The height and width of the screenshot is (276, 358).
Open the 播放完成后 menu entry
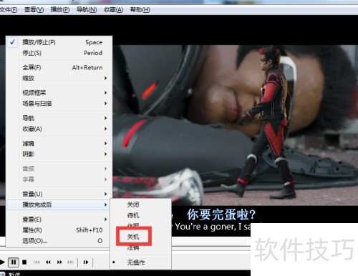59,204
